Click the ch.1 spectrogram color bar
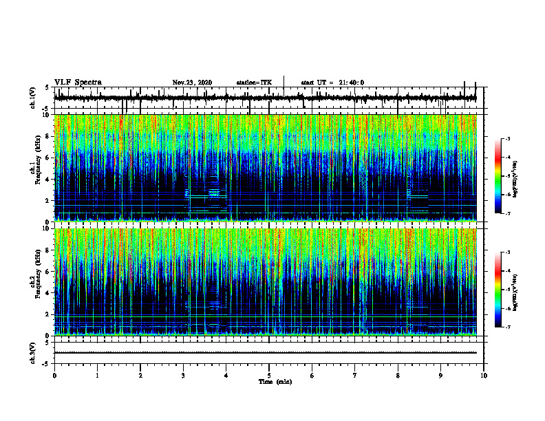The image size is (545, 421). pos(498,176)
